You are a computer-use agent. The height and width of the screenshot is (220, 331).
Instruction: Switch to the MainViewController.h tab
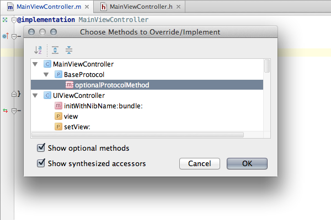click(x=141, y=7)
